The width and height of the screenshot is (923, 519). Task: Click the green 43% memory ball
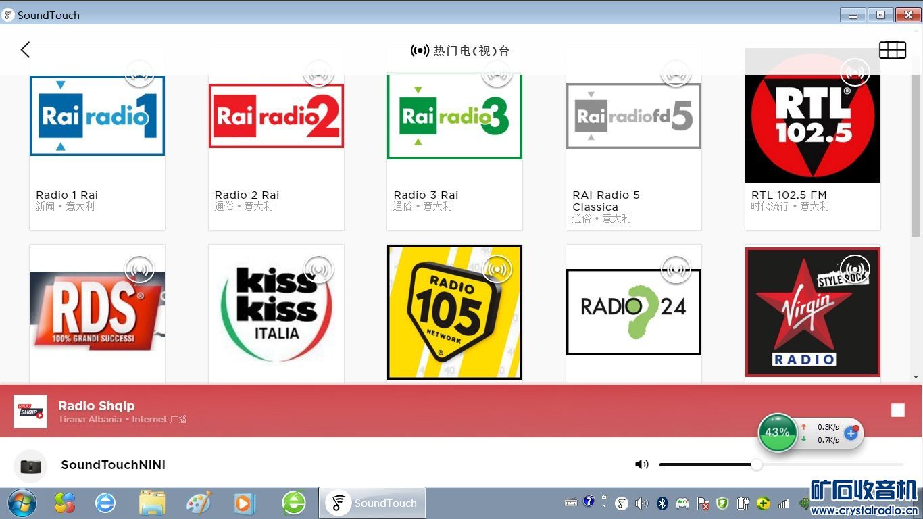tap(777, 432)
